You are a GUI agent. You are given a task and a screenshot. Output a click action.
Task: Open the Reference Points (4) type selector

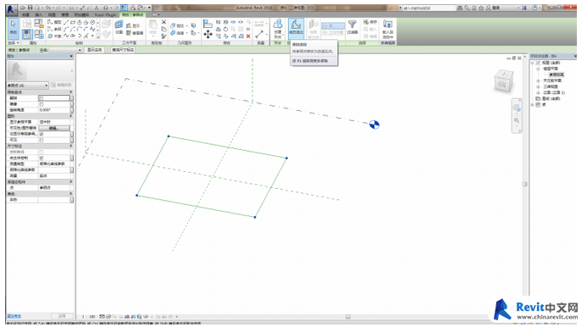click(x=28, y=86)
